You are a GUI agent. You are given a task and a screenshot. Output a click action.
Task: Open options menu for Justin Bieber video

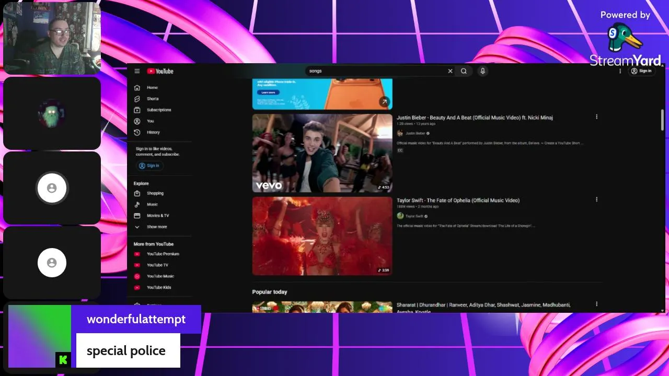pyautogui.click(x=596, y=117)
